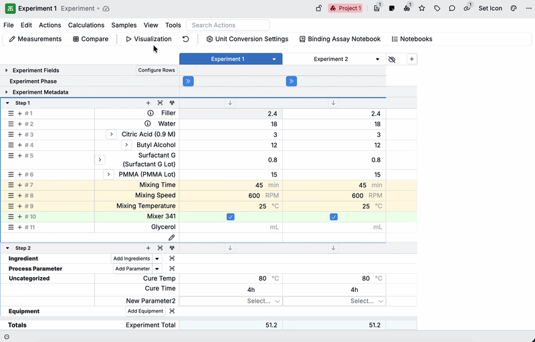Viewport: 535px width, 342px height.
Task: Uncheck Mixer 341 for Experiment 1
Action: 230,216
